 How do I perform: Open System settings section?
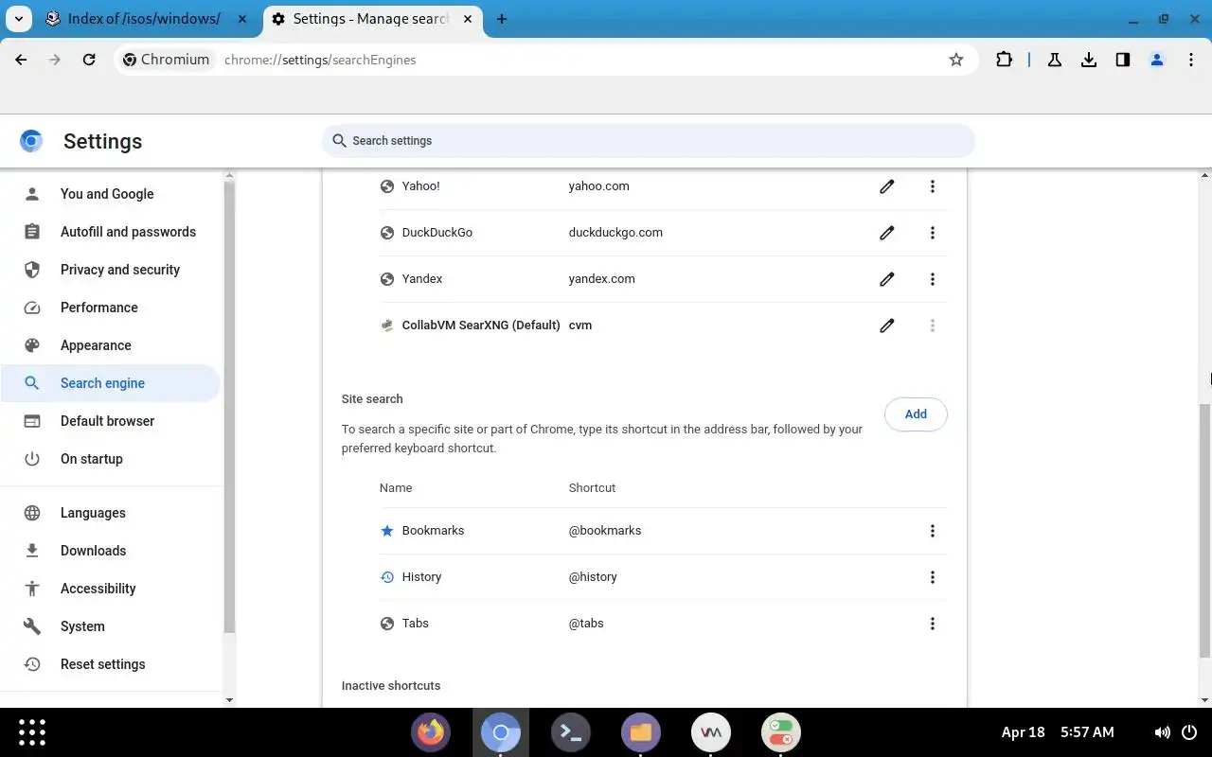coord(111,626)
